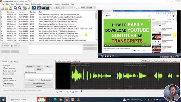Open the Encoding UTF-8 with BOM dropdown
This screenshot has width=181, height=102.
pyautogui.click(x=89, y=8)
